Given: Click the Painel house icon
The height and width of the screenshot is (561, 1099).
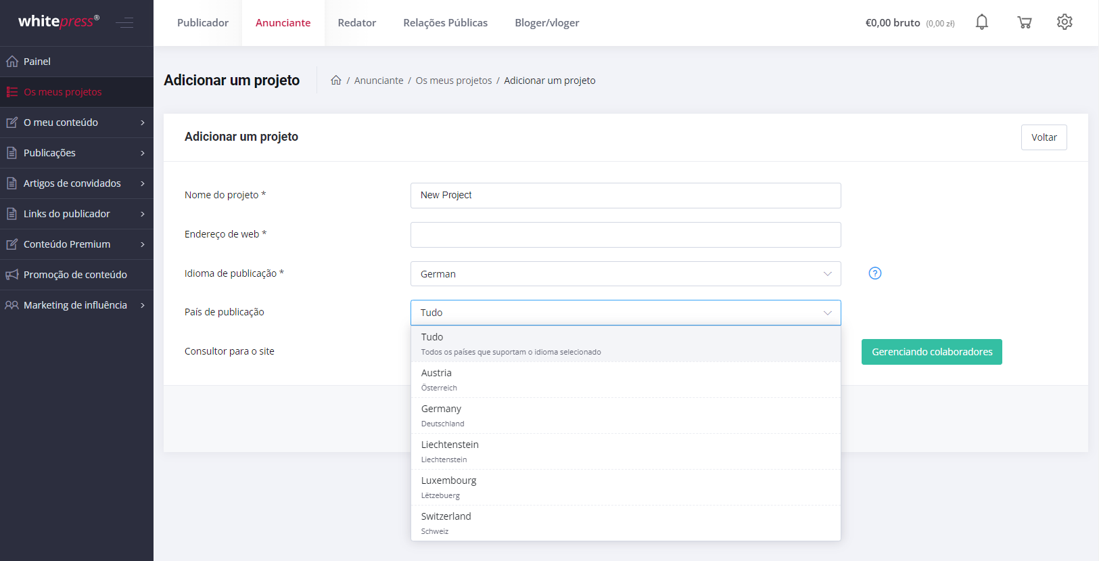Looking at the screenshot, I should pyautogui.click(x=12, y=62).
